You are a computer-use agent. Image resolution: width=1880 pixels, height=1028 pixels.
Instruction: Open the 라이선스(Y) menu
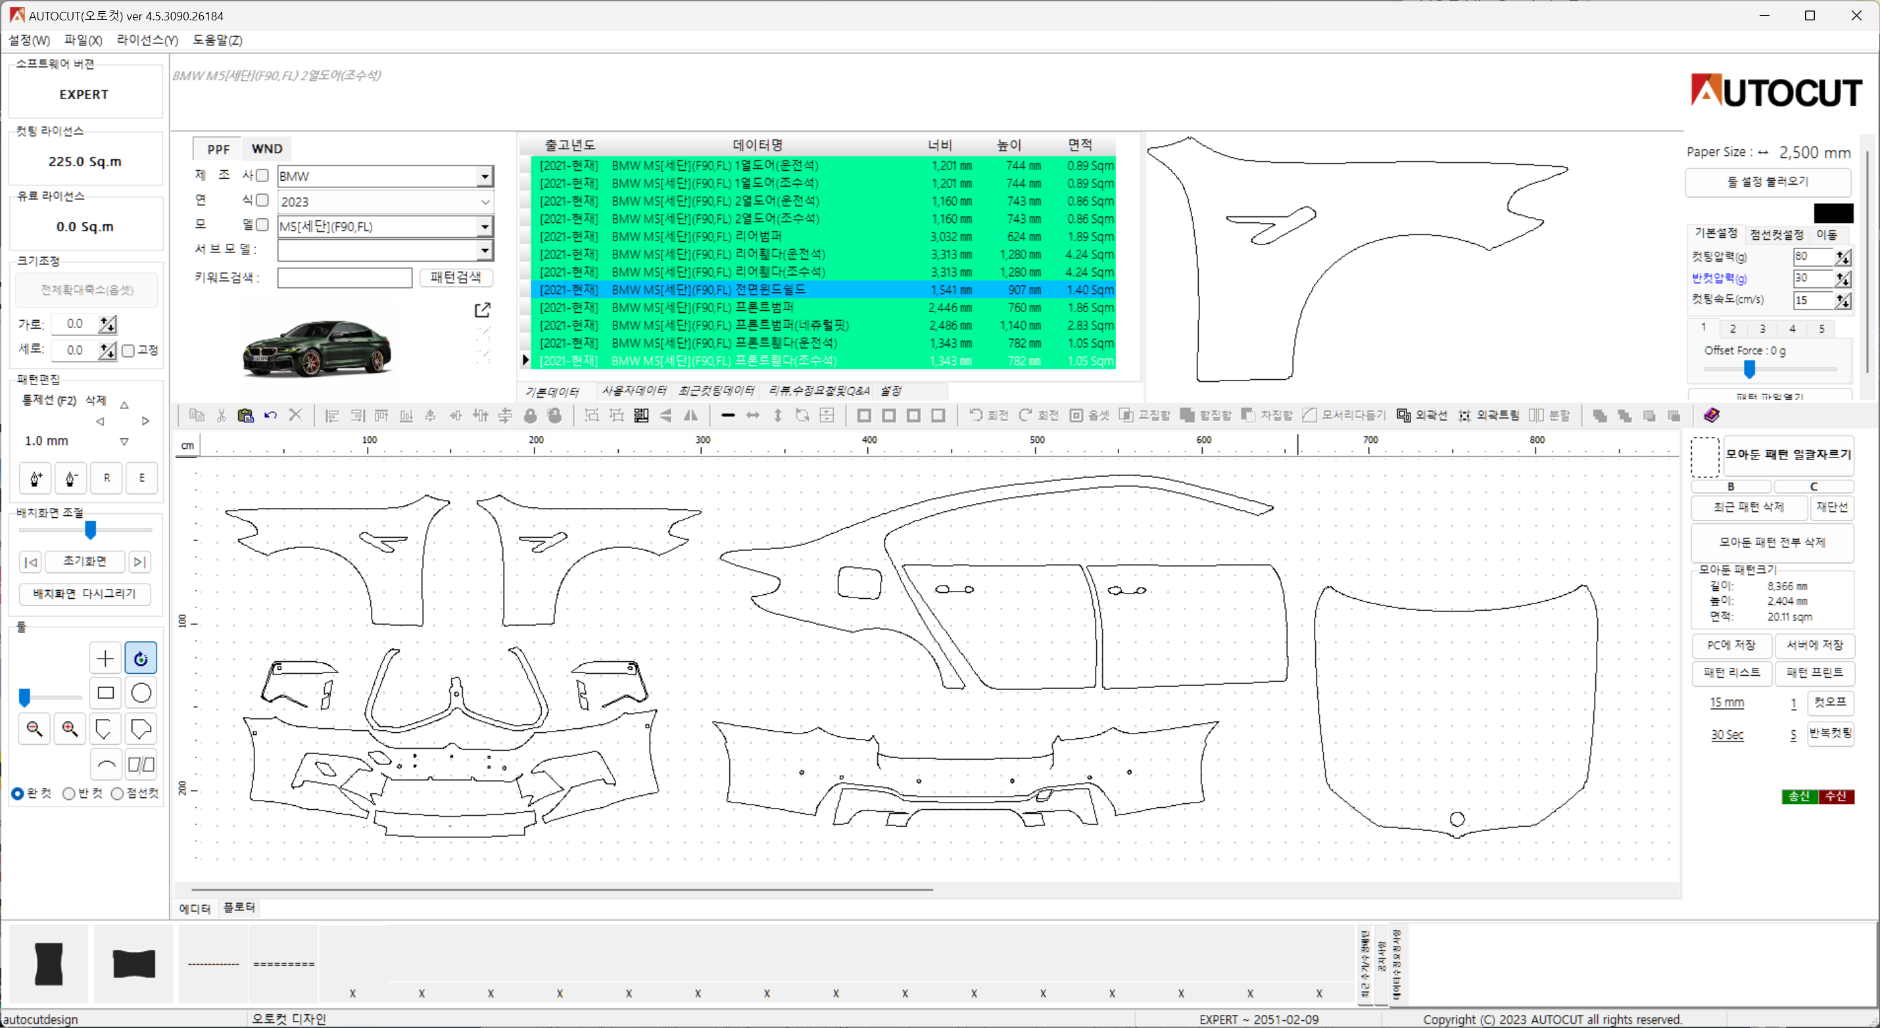(x=147, y=39)
